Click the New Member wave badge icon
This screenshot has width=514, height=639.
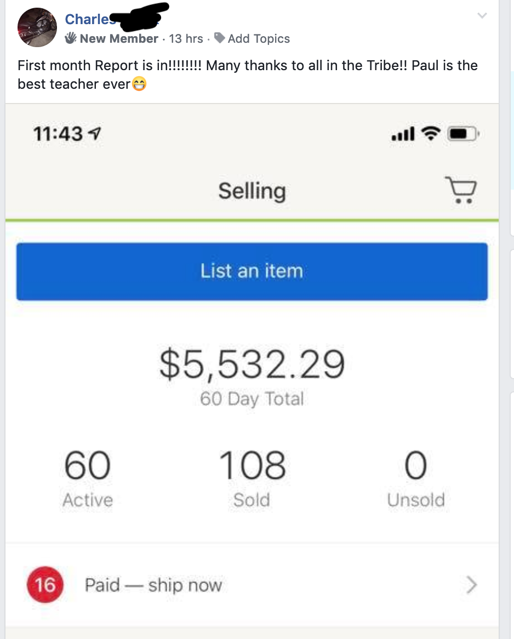click(71, 38)
